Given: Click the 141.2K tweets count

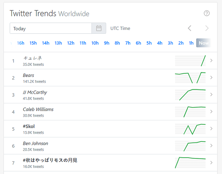Looking at the screenshot, I should point(34,81).
